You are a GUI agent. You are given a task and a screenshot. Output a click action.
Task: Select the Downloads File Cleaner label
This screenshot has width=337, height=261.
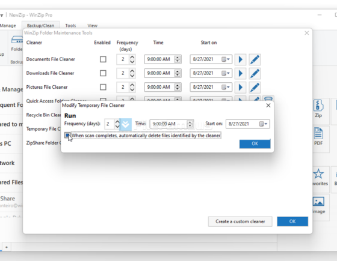tap(50, 73)
